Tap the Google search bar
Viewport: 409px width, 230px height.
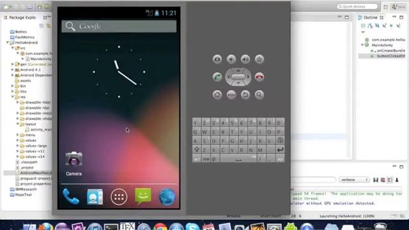[x=119, y=26]
